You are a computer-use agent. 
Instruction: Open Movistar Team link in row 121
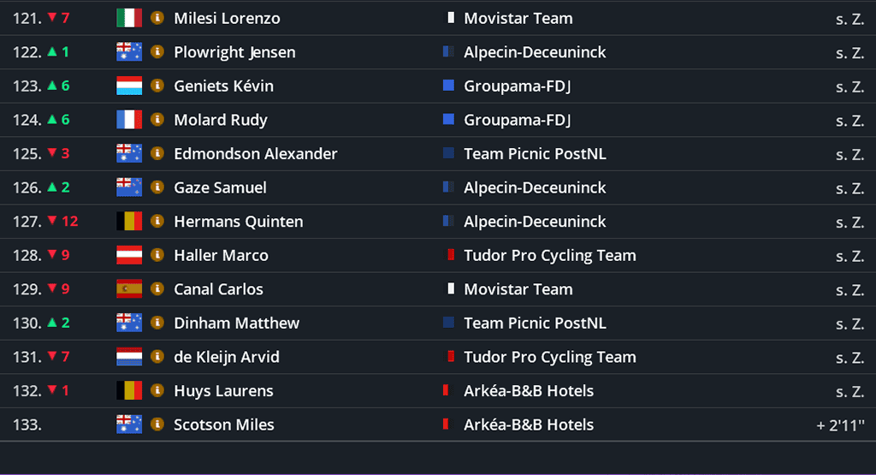point(518,18)
